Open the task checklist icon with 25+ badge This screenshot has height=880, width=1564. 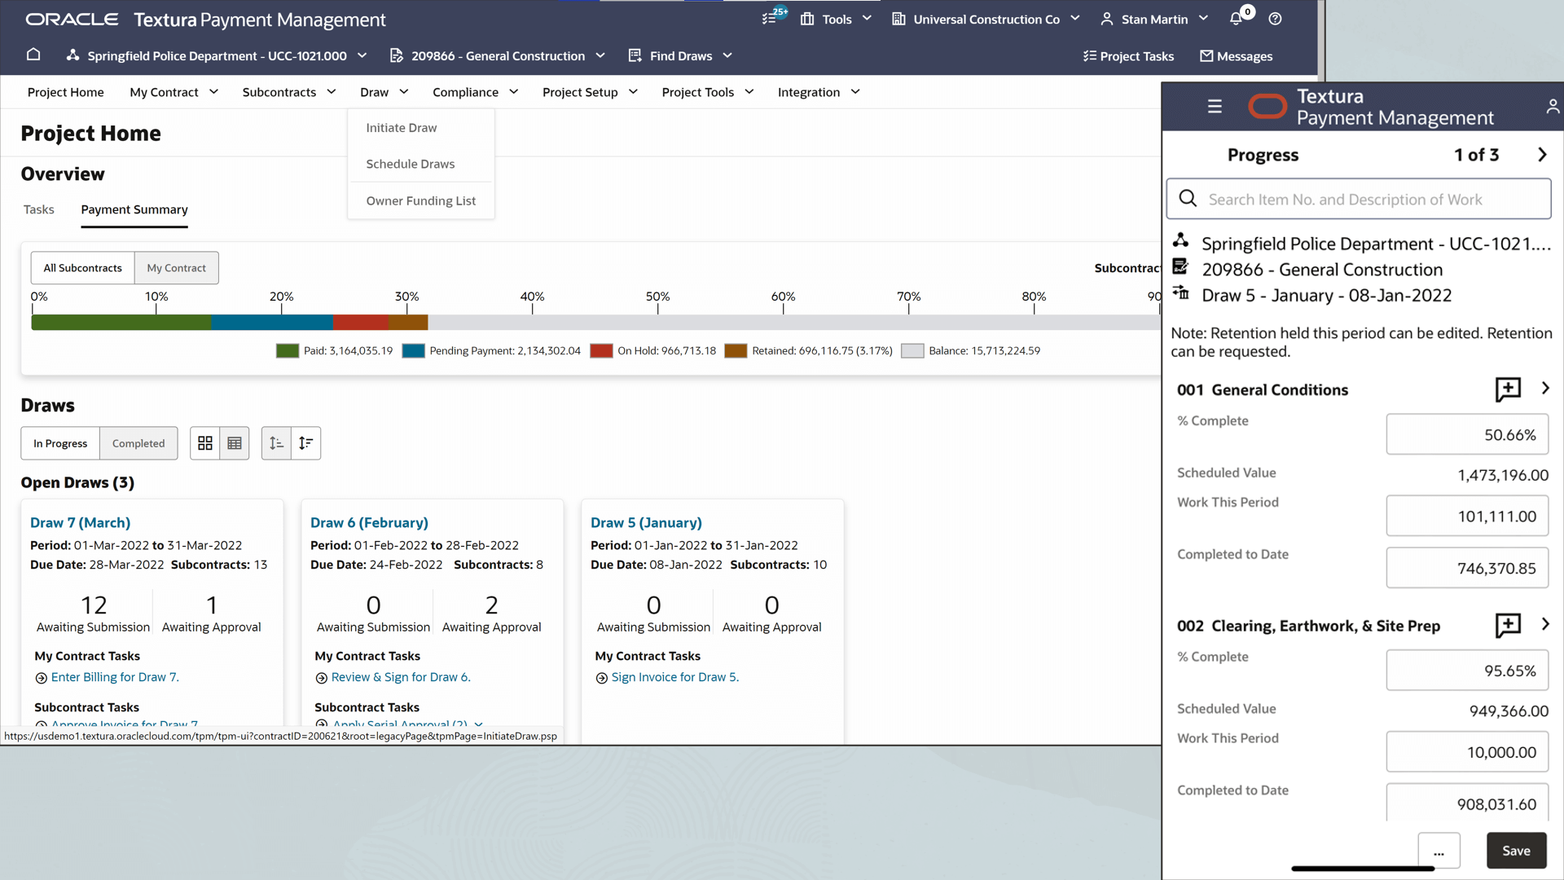[769, 19]
